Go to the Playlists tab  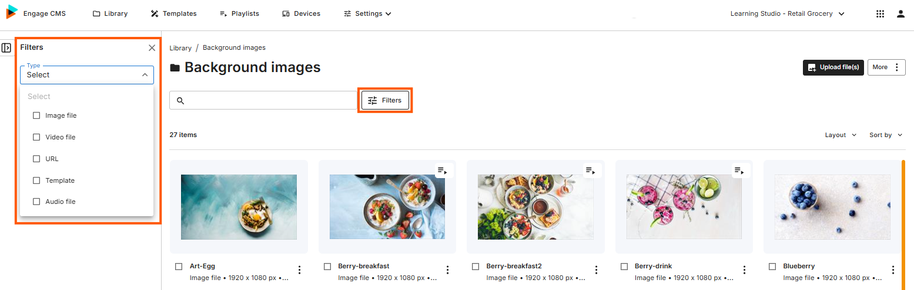pos(239,13)
